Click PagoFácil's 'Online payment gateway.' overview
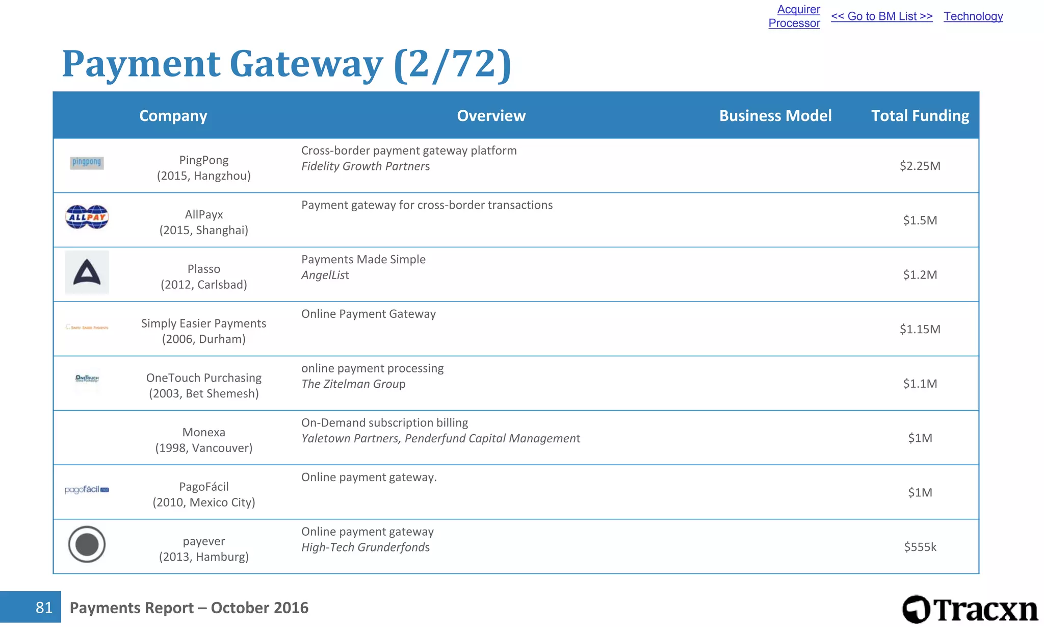Image resolution: width=1044 pixels, height=627 pixels. 369,478
